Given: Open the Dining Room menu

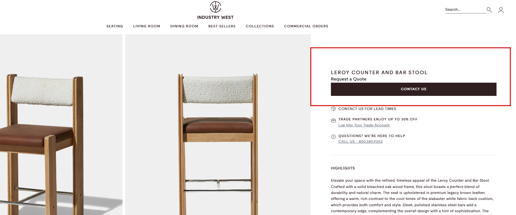Looking at the screenshot, I should click(x=184, y=26).
